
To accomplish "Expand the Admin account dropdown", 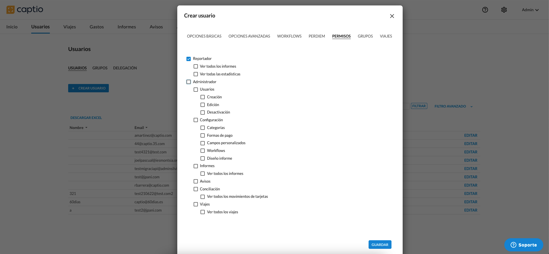I will coord(530,10).
